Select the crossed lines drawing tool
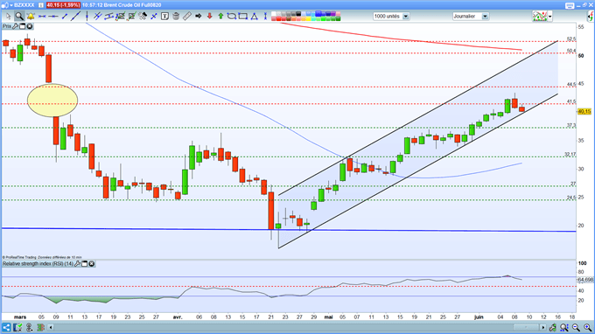Screen dimensions: 595x334 [x=97, y=16]
